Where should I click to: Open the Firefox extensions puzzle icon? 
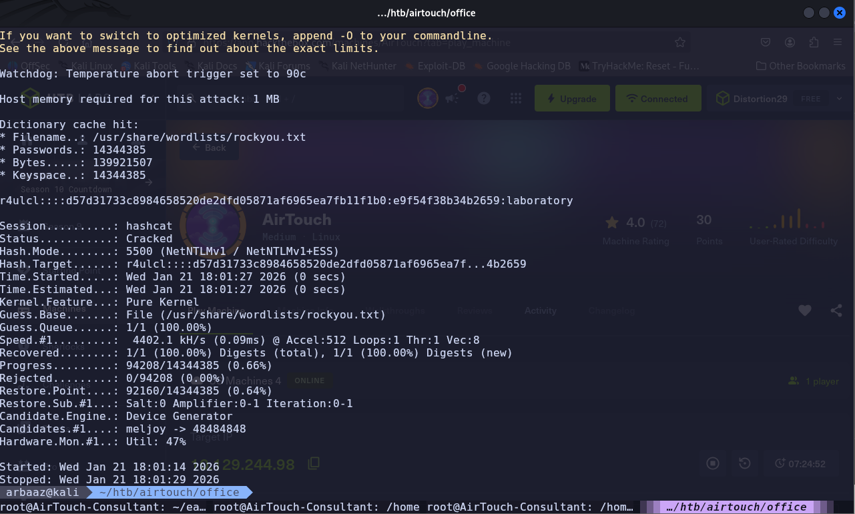(x=814, y=43)
